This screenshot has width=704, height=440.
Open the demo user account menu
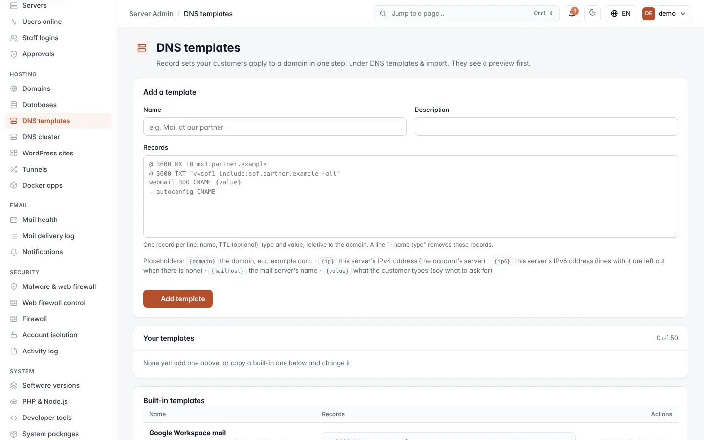(x=666, y=14)
